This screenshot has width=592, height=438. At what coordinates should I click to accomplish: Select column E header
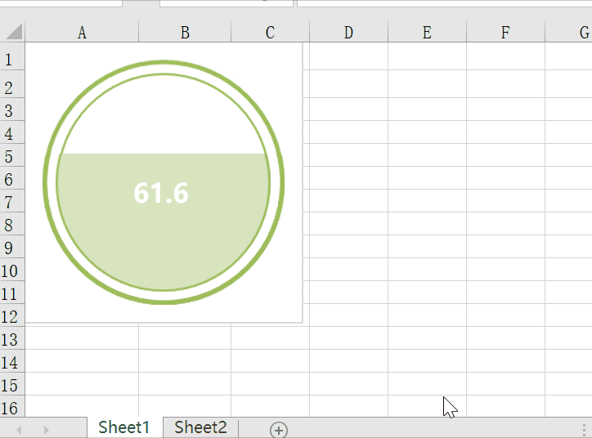(427, 33)
